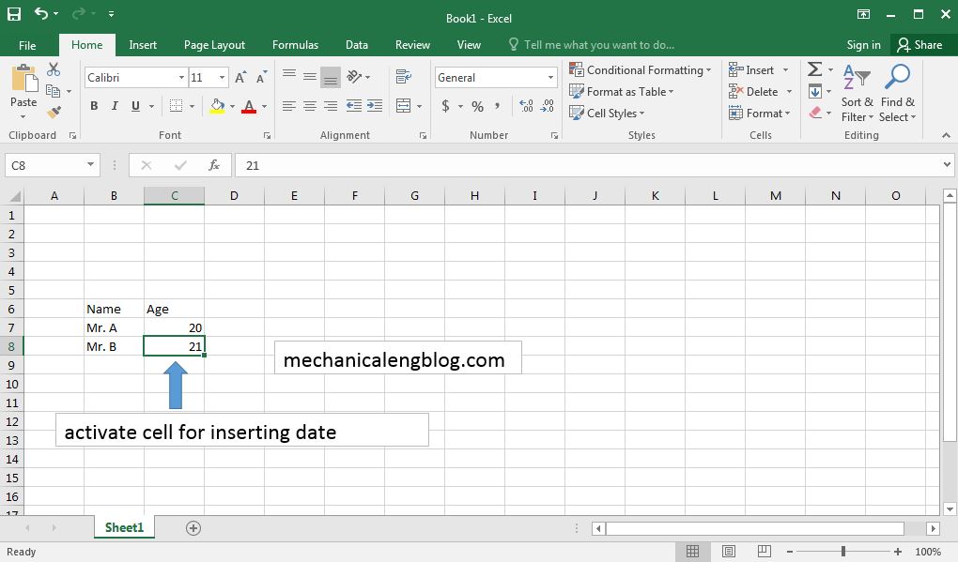
Task: Click the Share button
Action: pos(919,44)
